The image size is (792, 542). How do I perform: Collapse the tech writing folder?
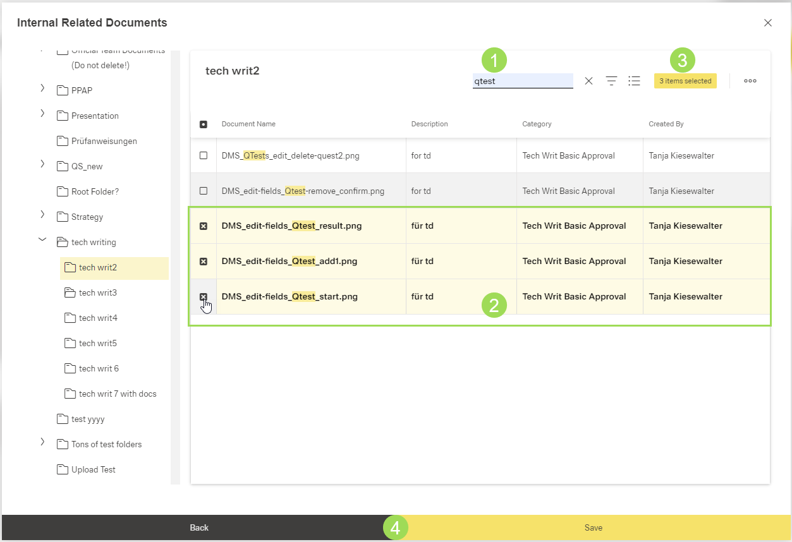click(42, 240)
